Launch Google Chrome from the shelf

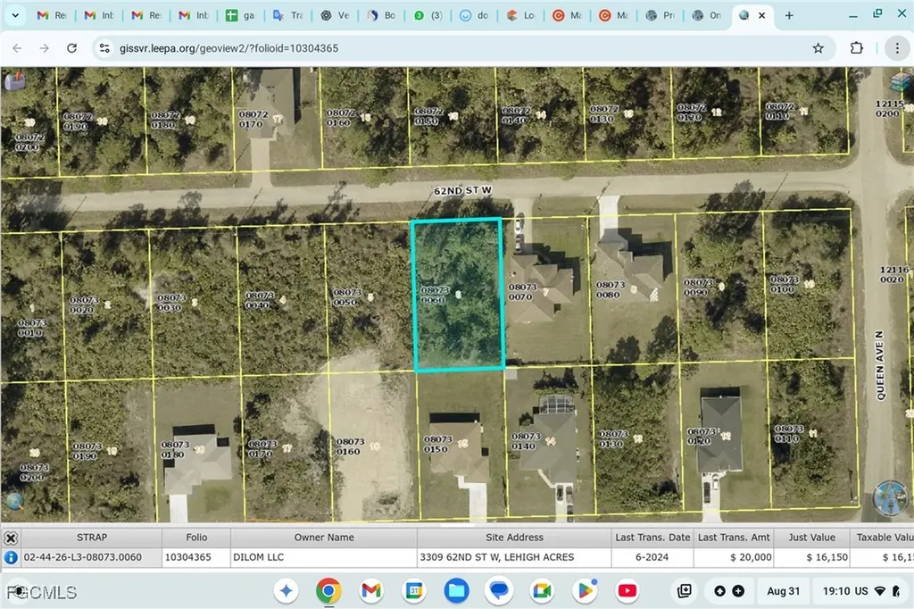pyautogui.click(x=328, y=590)
